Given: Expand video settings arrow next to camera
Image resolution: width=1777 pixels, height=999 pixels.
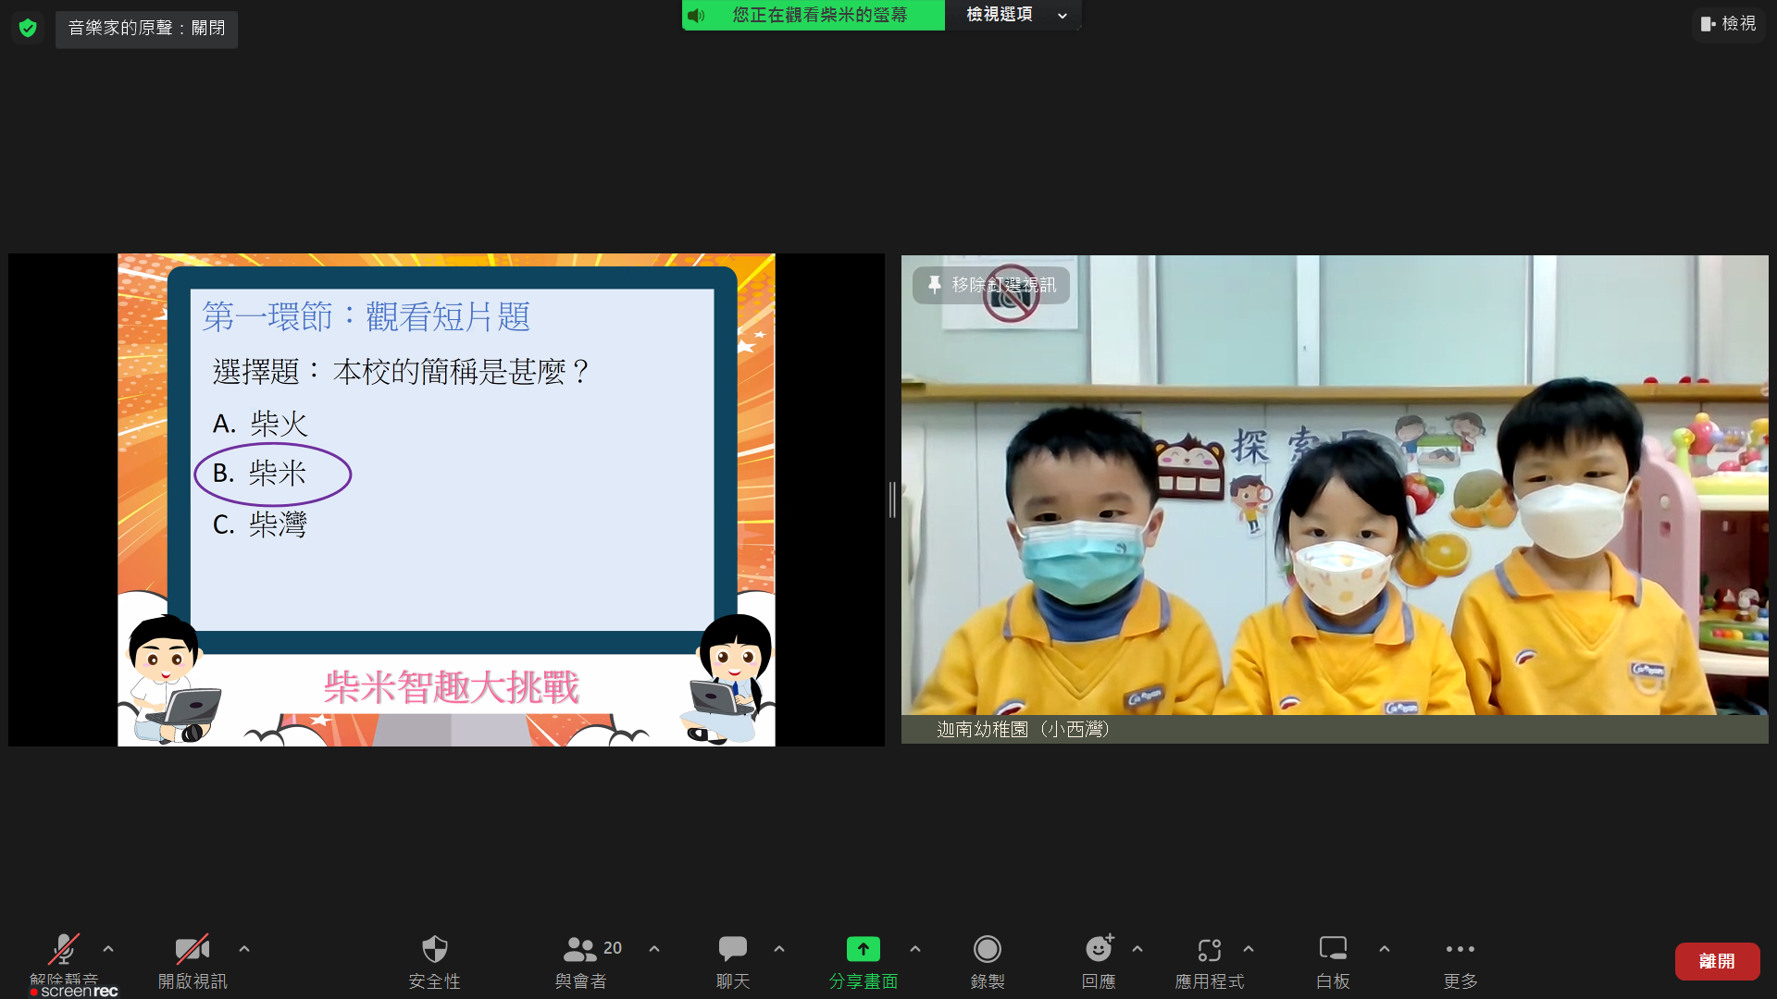Looking at the screenshot, I should click(244, 949).
